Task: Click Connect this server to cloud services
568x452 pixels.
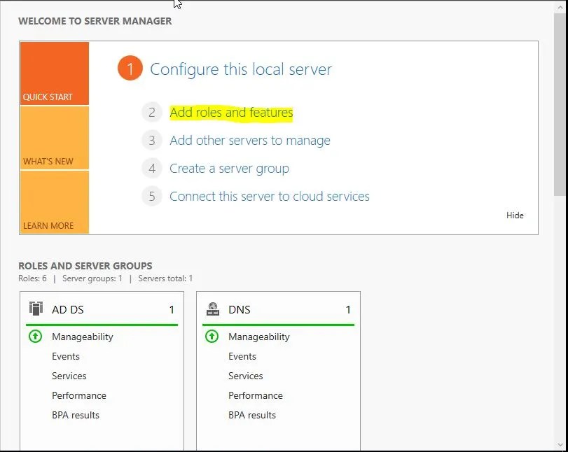Action: pos(270,196)
